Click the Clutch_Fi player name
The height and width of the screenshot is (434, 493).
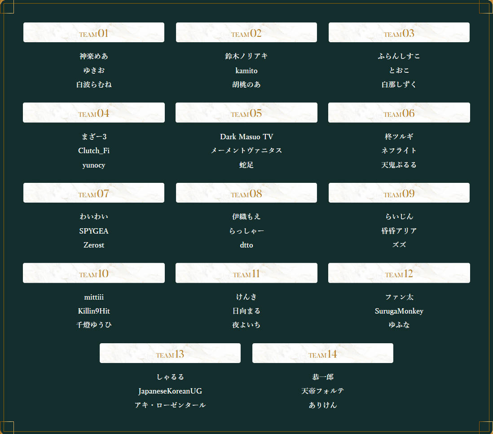tap(94, 151)
